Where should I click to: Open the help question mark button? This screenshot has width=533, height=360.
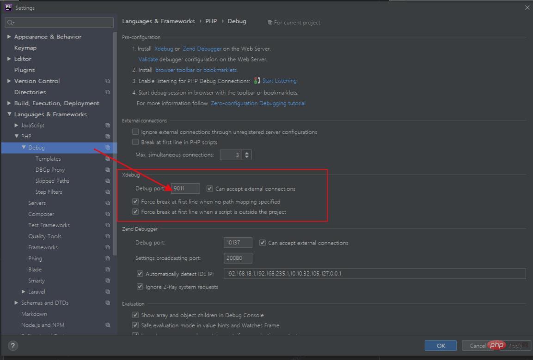[12, 346]
